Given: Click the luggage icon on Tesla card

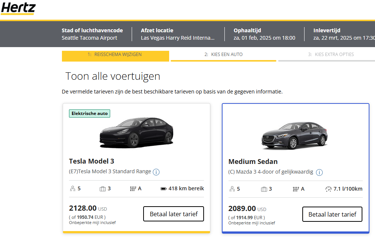Looking at the screenshot, I should (x=103, y=189).
